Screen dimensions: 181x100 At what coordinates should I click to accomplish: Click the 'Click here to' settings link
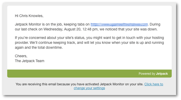pos(154,84)
